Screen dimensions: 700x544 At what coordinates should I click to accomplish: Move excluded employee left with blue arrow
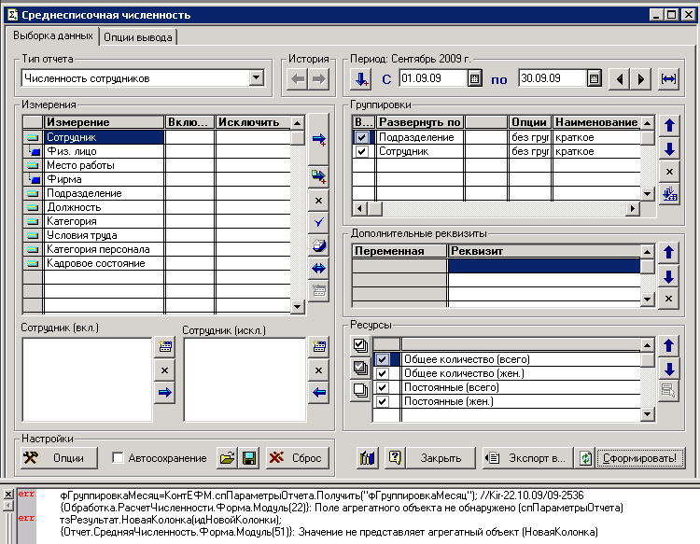click(319, 393)
